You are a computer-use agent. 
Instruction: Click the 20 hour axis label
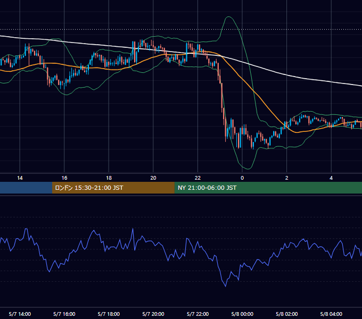[x=153, y=178]
